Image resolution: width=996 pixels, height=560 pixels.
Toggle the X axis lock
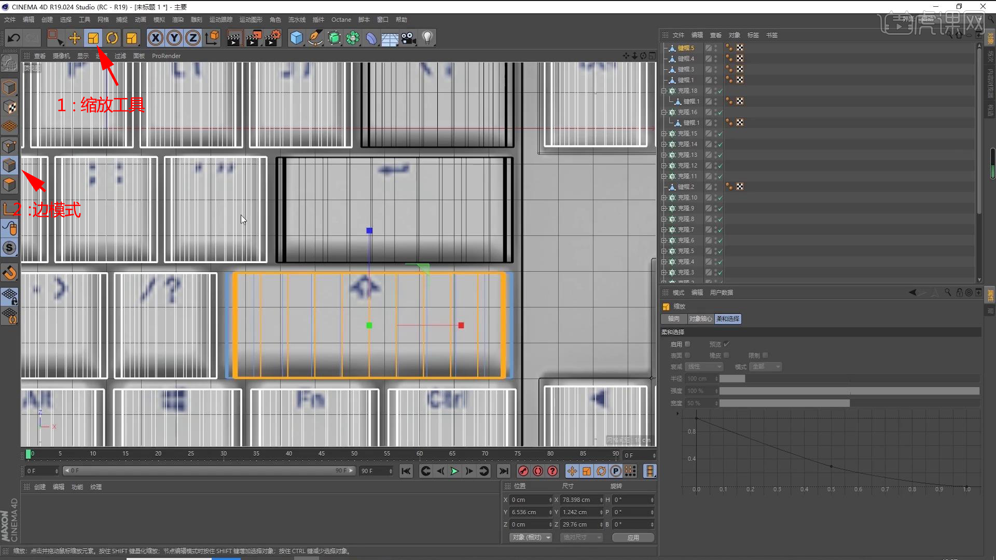point(155,38)
